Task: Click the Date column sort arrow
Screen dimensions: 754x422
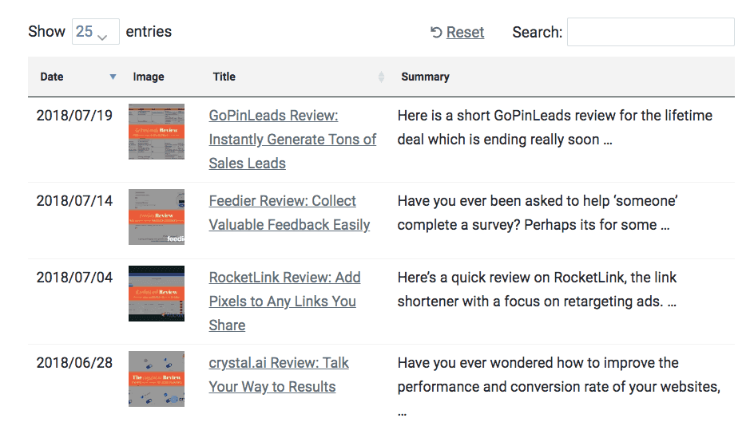Action: pyautogui.click(x=113, y=77)
